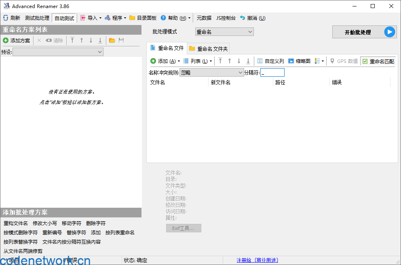The height and width of the screenshot is (265, 401).
Task: Move method to bottom in the methods toolbar
Action: point(100,40)
